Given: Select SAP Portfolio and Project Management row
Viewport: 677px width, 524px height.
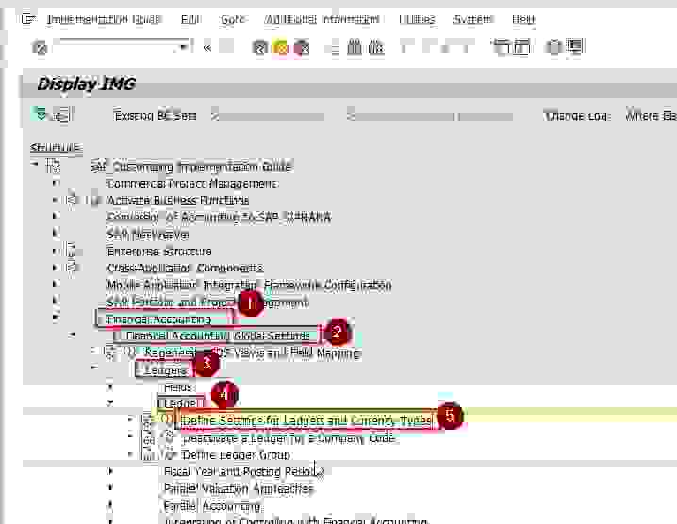Looking at the screenshot, I should (x=207, y=303).
